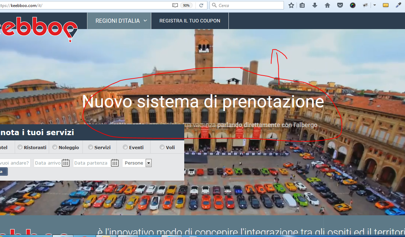This screenshot has height=237, width=405.
Task: Toggle reader view book icon
Action: point(175,5)
